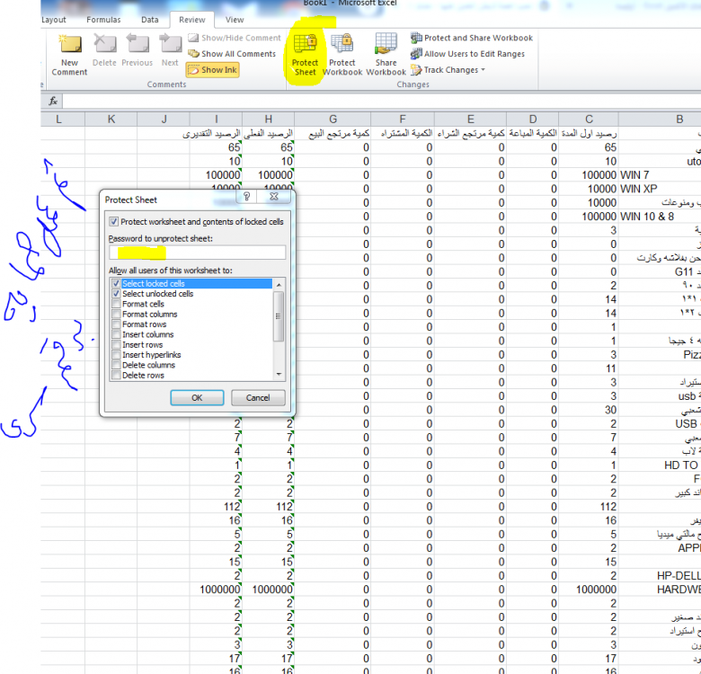Click the permissions list scrollbar thumb
Screen dimensions: 701x674
tap(279, 316)
